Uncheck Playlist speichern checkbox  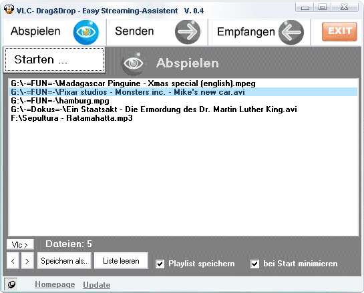[x=160, y=264]
